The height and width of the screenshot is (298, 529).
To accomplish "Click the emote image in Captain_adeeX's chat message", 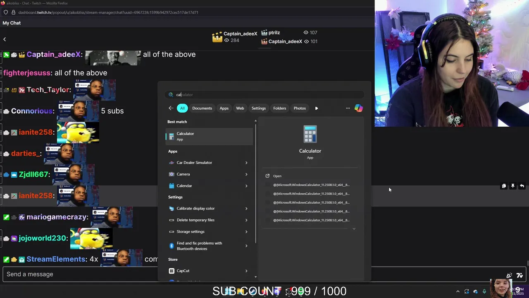I will [x=113, y=58].
